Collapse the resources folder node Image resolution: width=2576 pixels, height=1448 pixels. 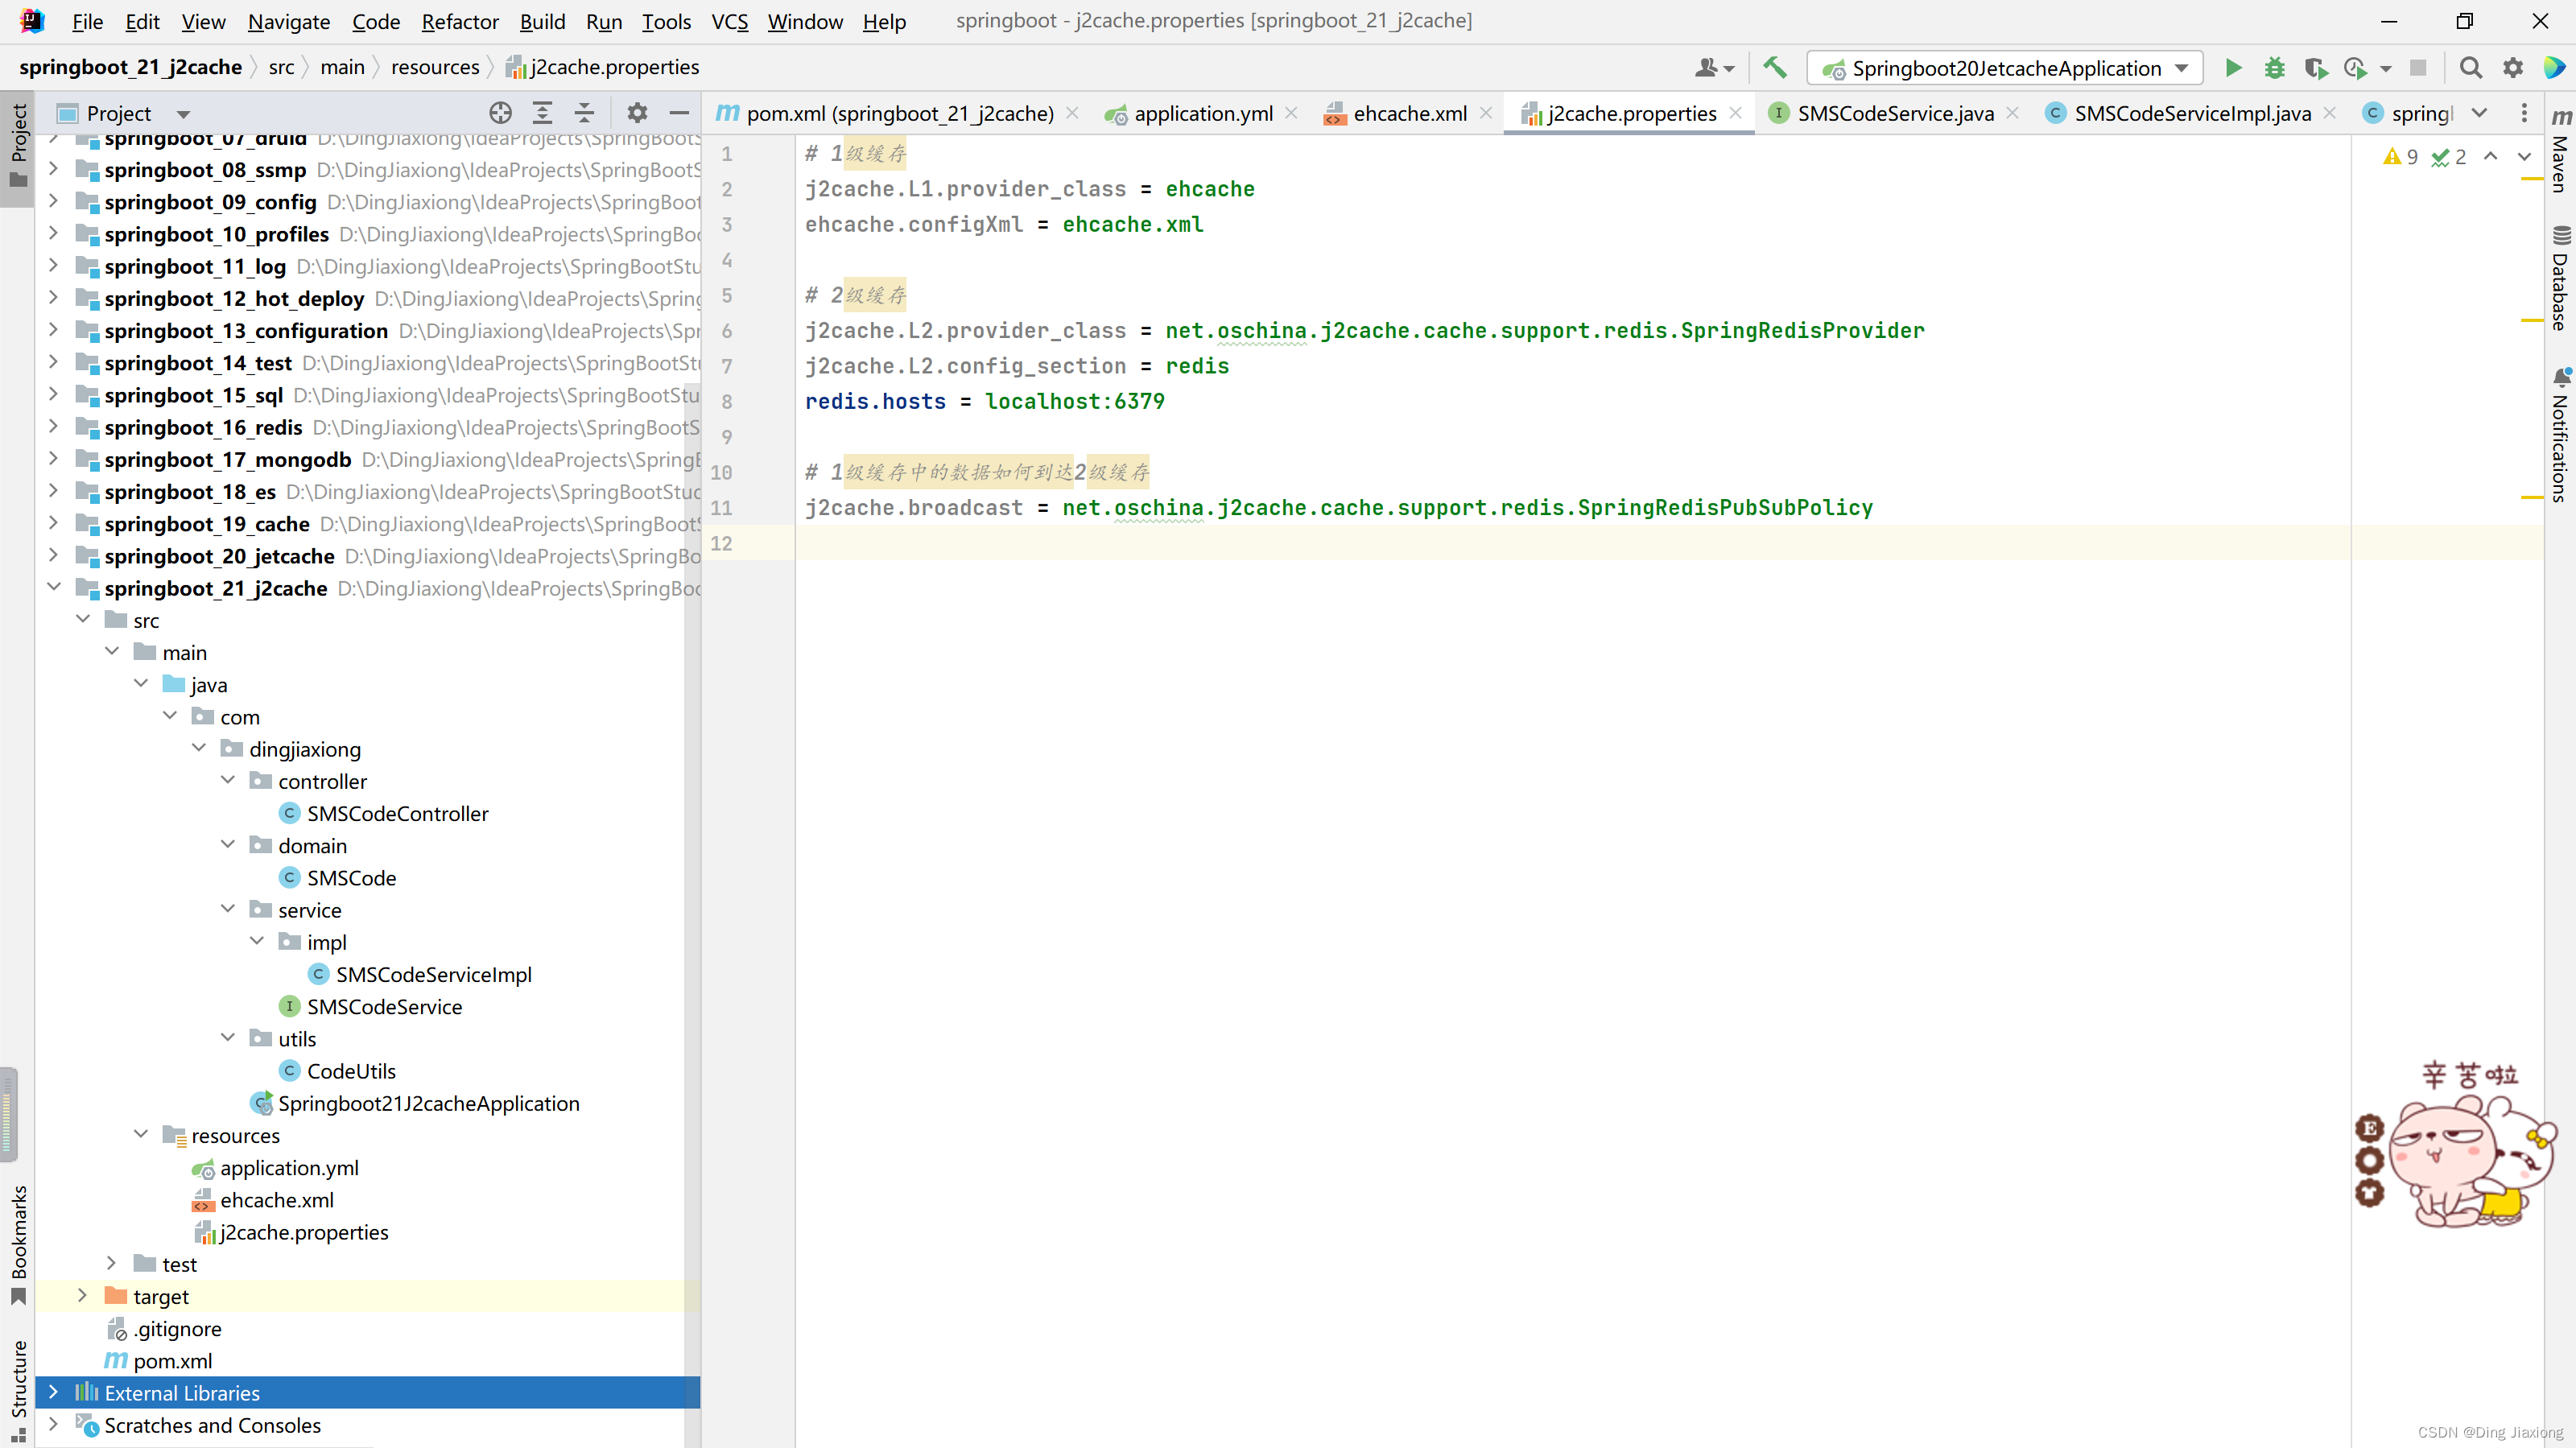(141, 1134)
